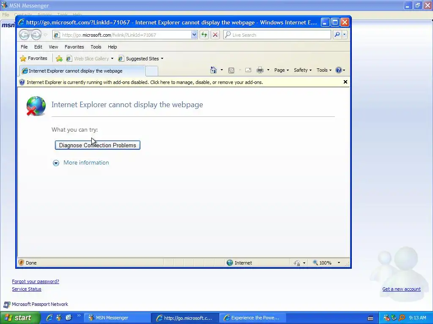Launch Internet Explorer from Quick Launch

[49, 318]
